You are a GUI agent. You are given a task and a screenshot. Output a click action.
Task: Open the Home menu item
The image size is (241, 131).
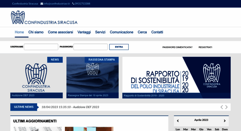coord(19,32)
